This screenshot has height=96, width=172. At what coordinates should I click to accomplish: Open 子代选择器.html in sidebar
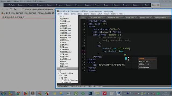point(65,26)
